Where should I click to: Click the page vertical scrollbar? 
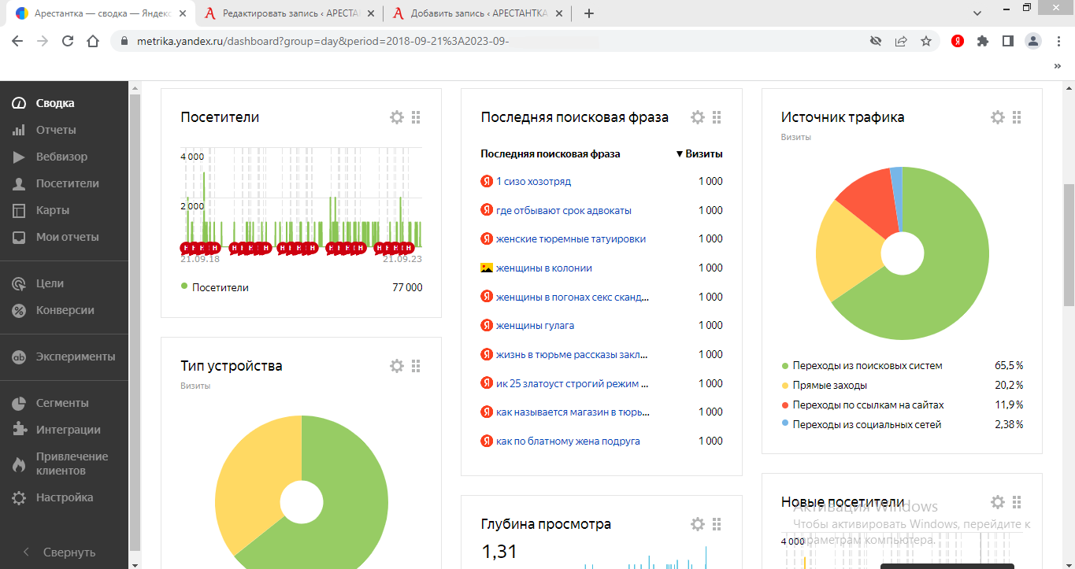[x=1069, y=244]
